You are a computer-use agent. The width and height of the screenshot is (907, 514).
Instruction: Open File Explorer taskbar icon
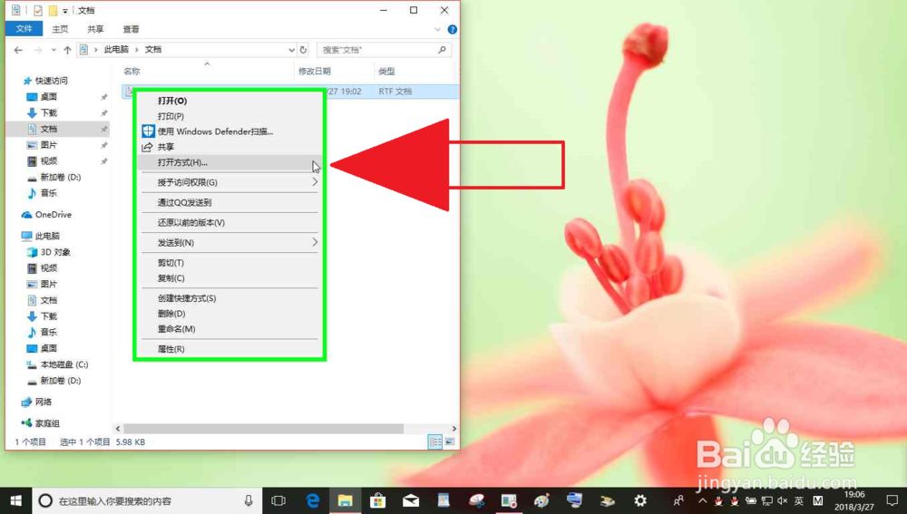(x=346, y=500)
